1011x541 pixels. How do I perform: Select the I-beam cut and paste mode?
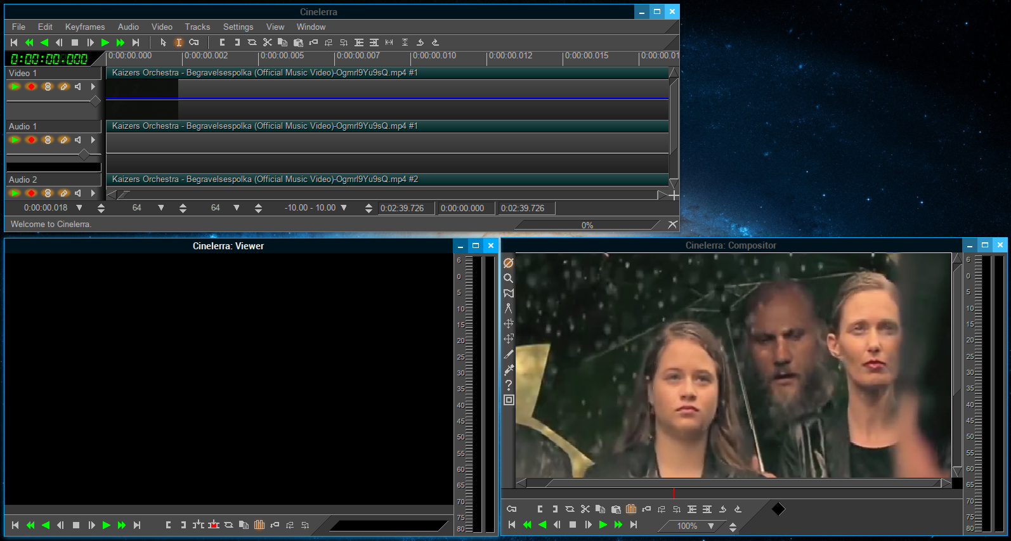(179, 42)
